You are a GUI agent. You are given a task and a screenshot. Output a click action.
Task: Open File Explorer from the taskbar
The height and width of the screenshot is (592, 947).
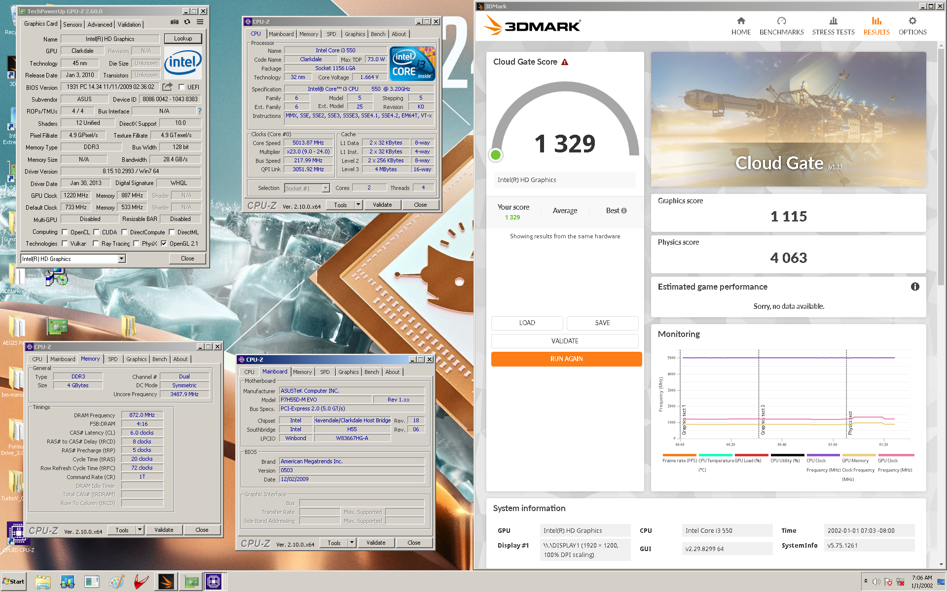point(43,582)
